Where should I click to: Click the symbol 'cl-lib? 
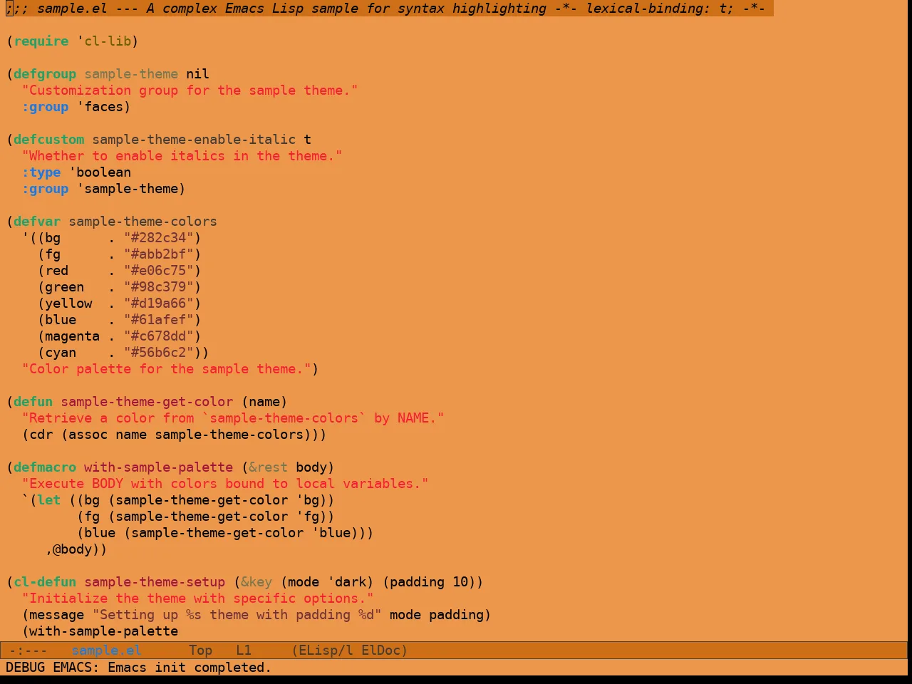click(104, 41)
